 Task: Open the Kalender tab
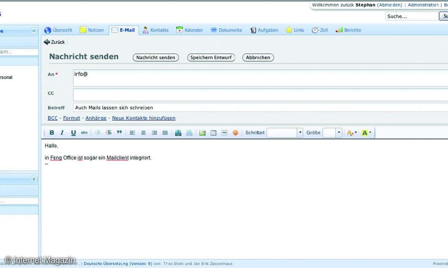190,30
